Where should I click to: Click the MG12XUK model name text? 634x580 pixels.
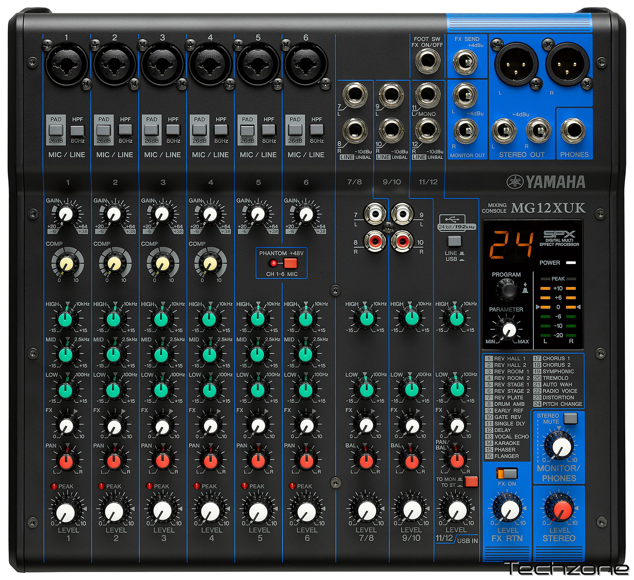point(548,208)
